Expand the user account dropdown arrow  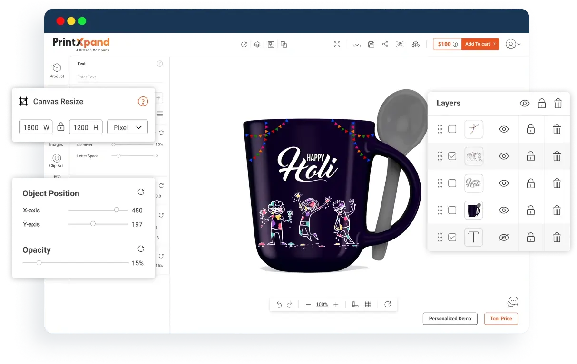coord(519,44)
